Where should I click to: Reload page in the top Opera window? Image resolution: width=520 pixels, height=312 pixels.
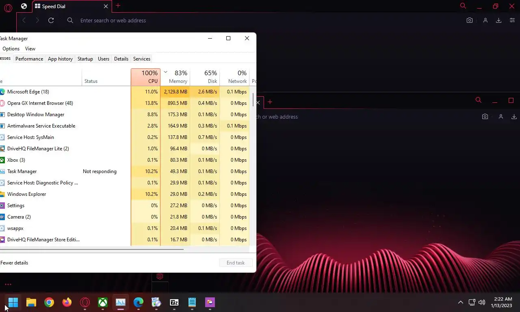(51, 20)
